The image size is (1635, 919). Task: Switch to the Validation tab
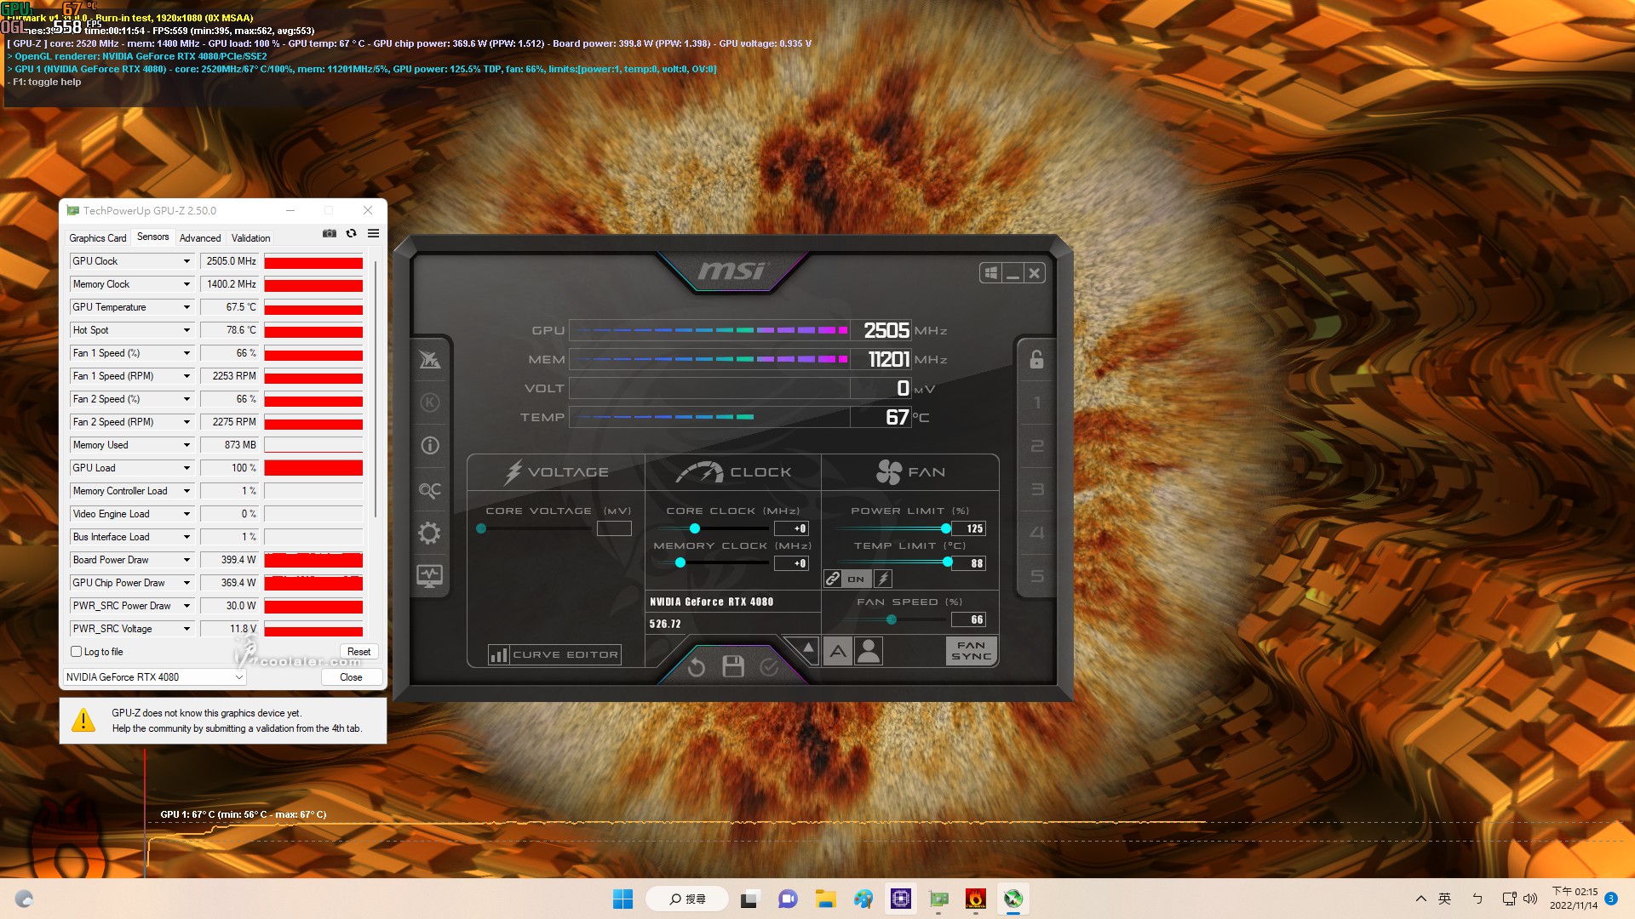pyautogui.click(x=250, y=238)
